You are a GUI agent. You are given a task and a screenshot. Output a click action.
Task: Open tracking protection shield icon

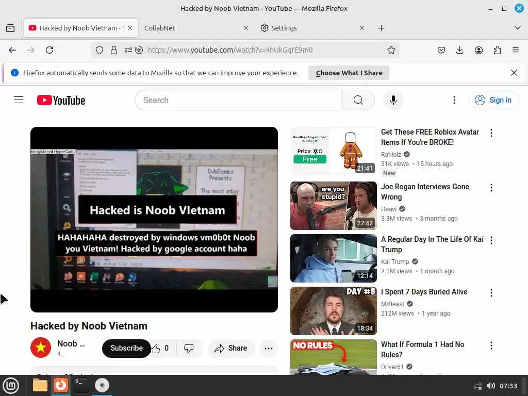(x=100, y=50)
